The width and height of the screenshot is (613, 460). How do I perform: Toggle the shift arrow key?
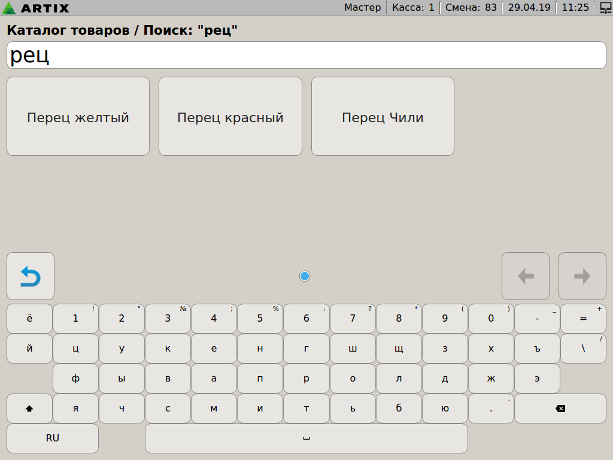pos(29,408)
